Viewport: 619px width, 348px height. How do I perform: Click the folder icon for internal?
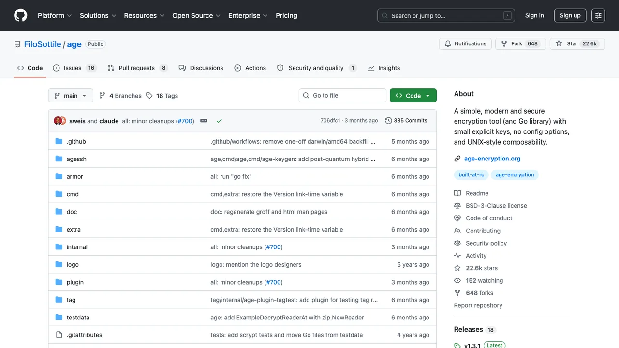tap(59, 247)
